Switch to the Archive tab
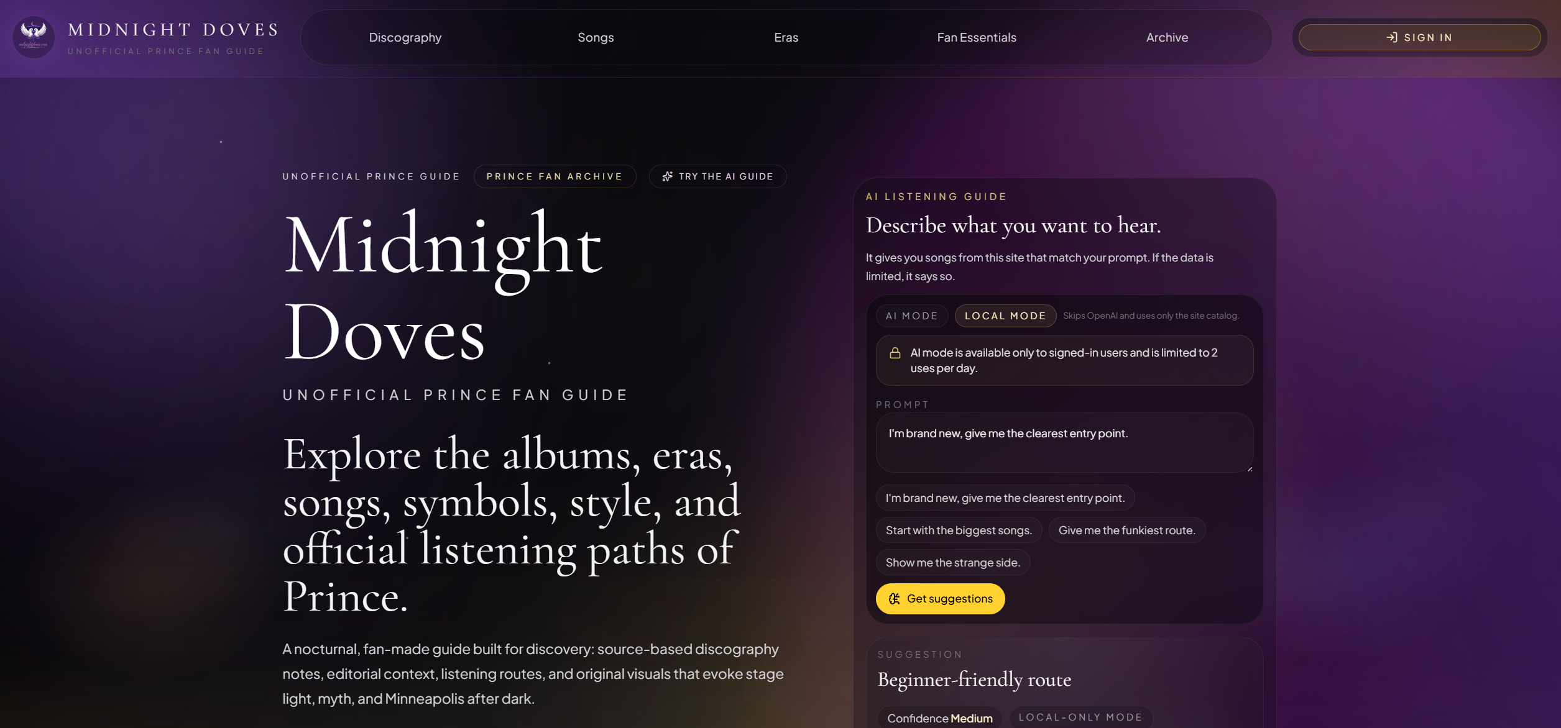This screenshot has width=1561, height=728. tap(1167, 37)
